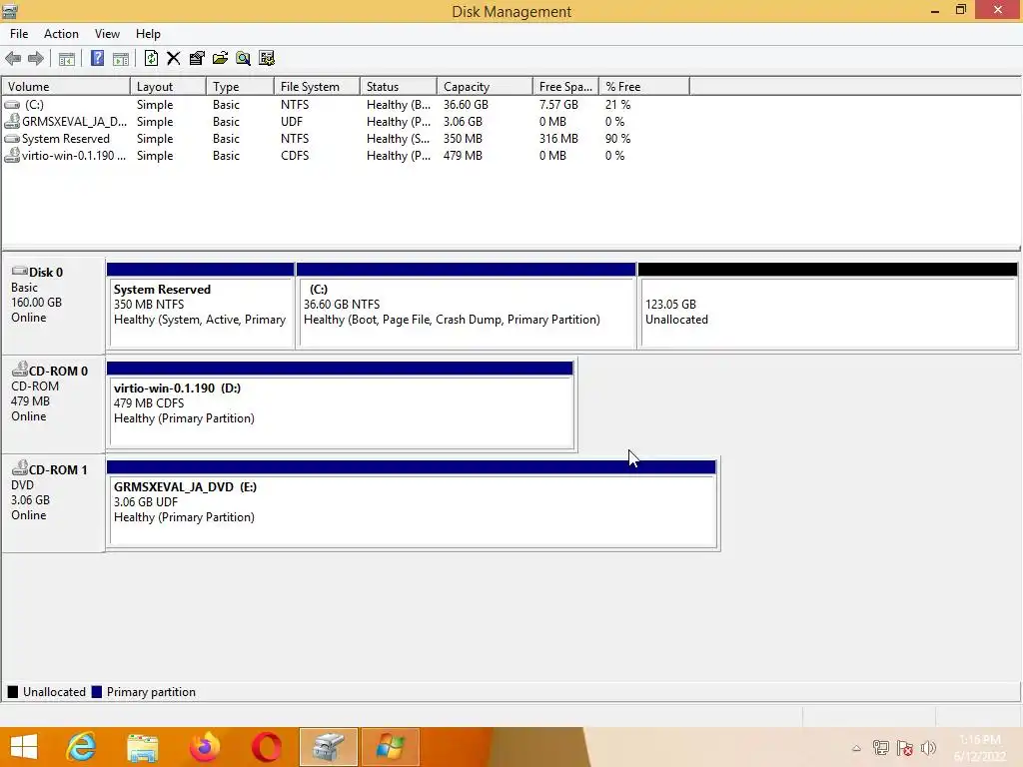1023x767 pixels.
Task: Click the Disk Management title bar icon
Action: click(9, 11)
